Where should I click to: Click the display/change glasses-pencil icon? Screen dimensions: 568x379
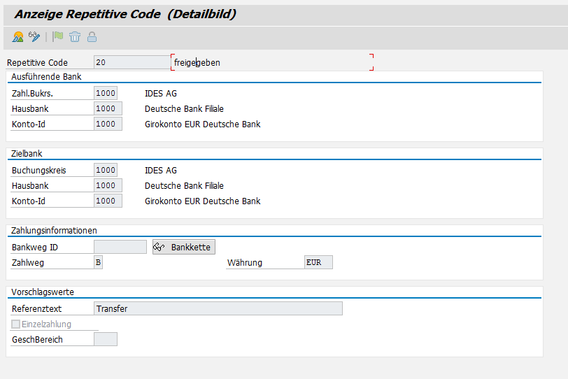[34, 36]
